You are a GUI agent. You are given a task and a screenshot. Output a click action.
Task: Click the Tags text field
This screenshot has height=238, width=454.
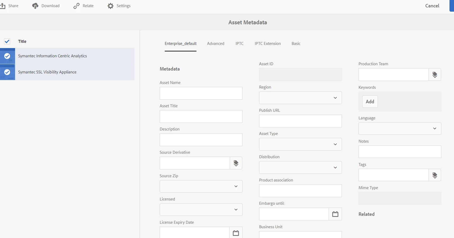pyautogui.click(x=394, y=175)
